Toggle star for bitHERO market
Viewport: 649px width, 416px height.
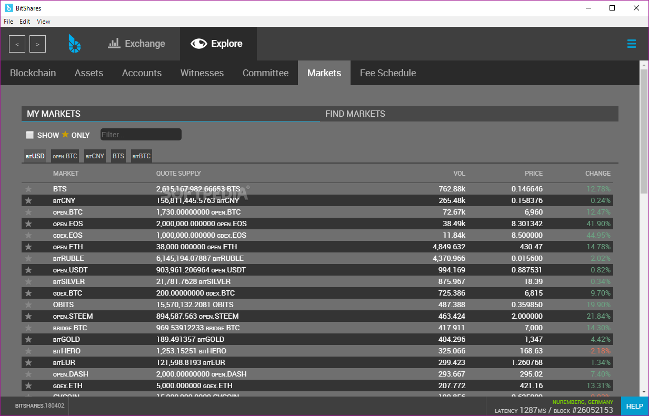pyautogui.click(x=28, y=351)
